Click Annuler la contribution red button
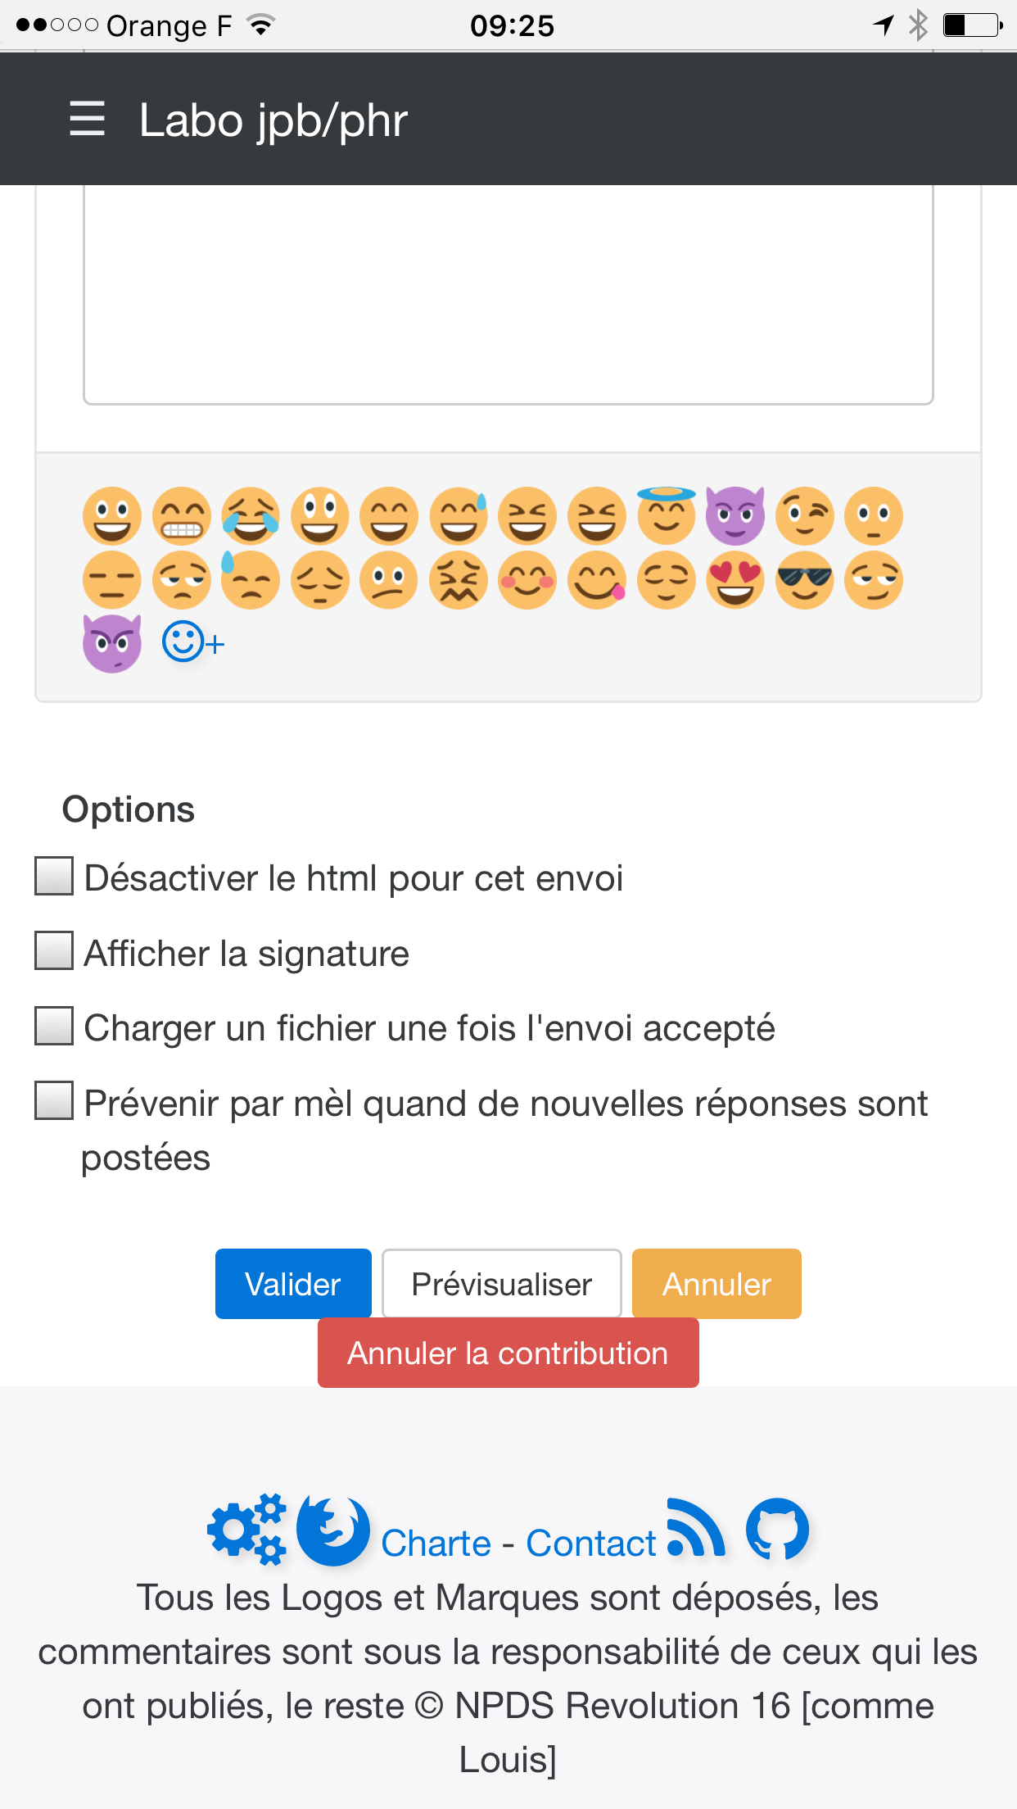This screenshot has width=1017, height=1809. [508, 1353]
